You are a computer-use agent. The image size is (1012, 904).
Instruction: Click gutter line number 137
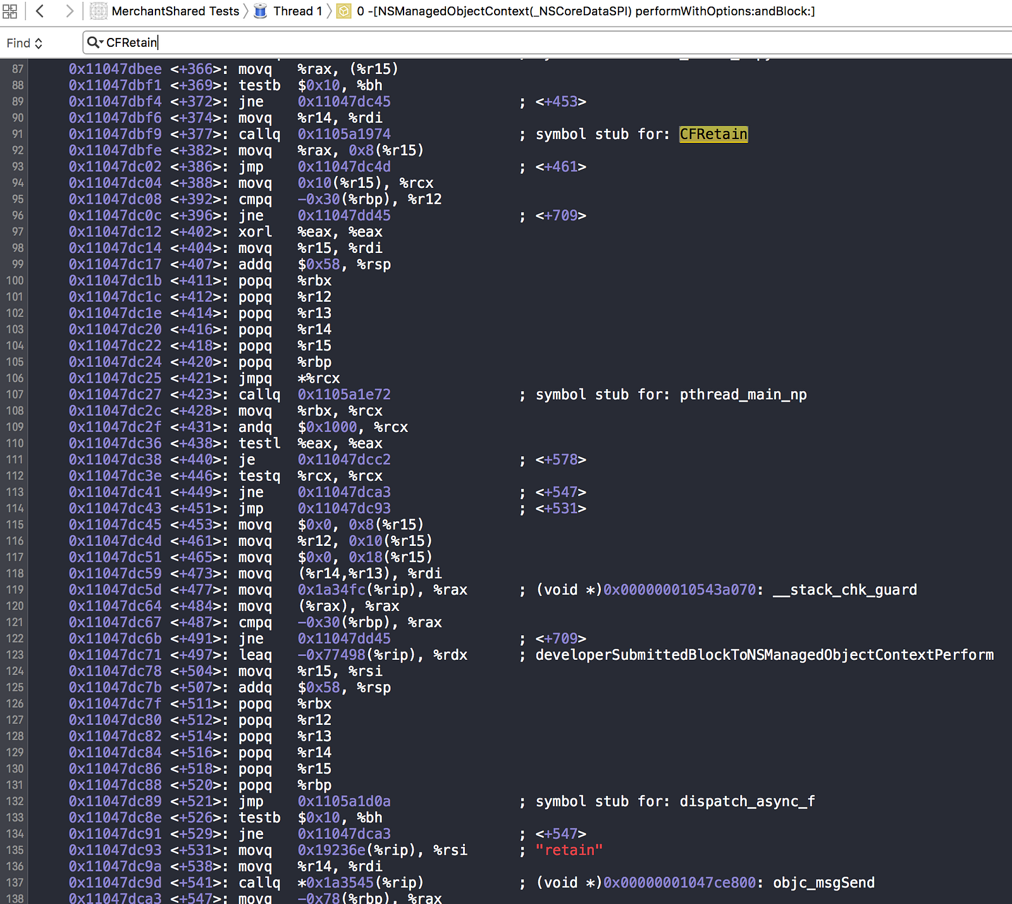[x=15, y=883]
